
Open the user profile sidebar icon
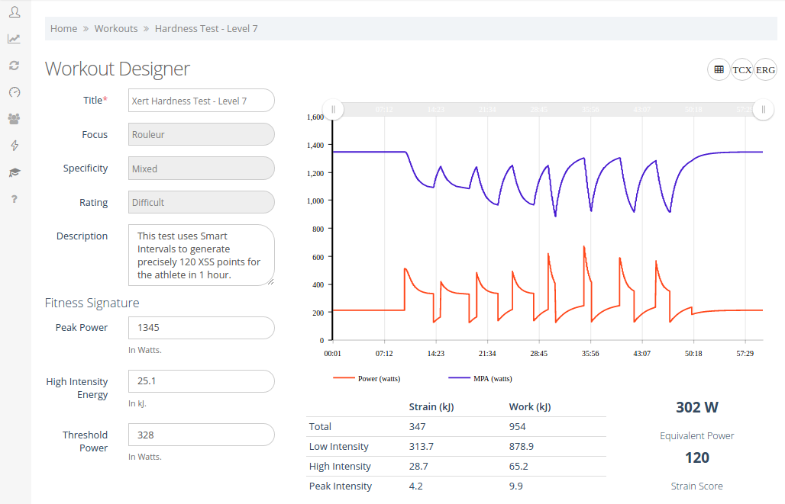click(x=15, y=12)
